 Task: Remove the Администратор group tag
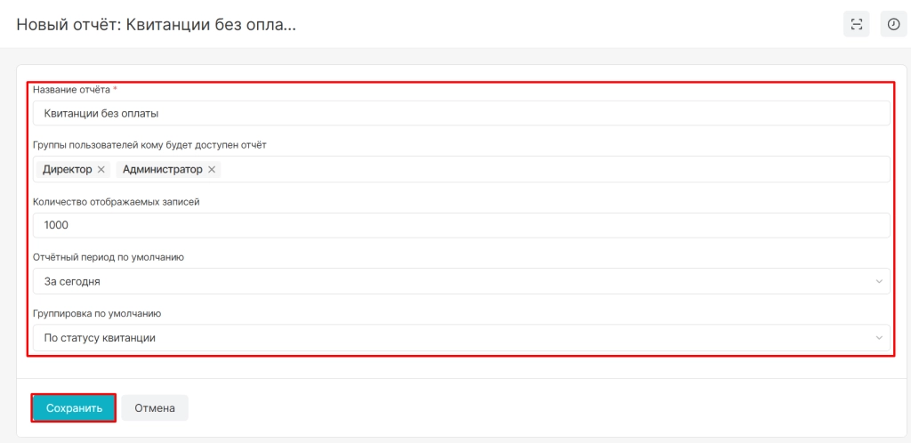coord(212,170)
